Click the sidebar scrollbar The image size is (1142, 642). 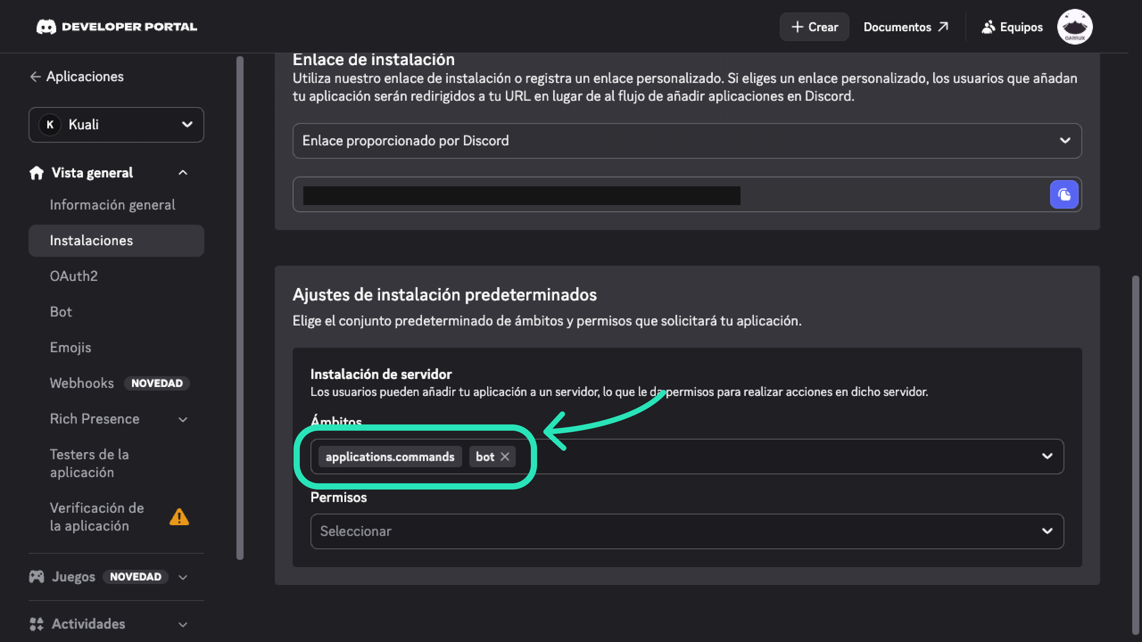click(240, 308)
